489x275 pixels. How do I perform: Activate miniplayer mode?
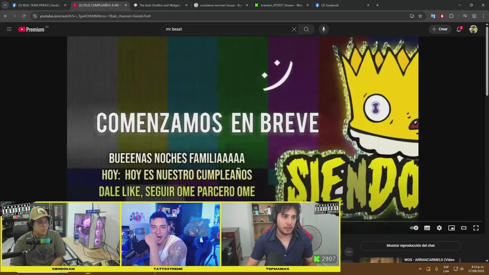[x=452, y=228]
